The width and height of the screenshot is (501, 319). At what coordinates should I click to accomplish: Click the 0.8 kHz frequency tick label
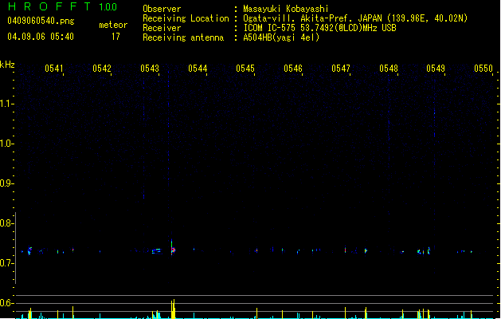click(6, 223)
